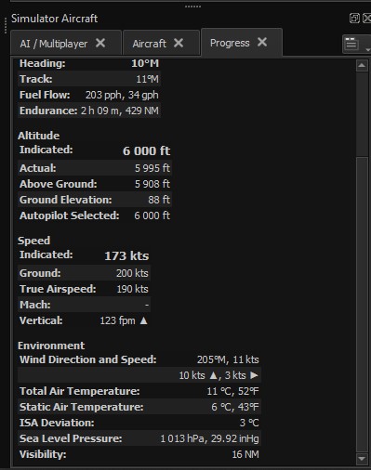Click wind components 10 kts, 3 kts row
The width and height of the screenshot is (371, 470).
point(139,375)
